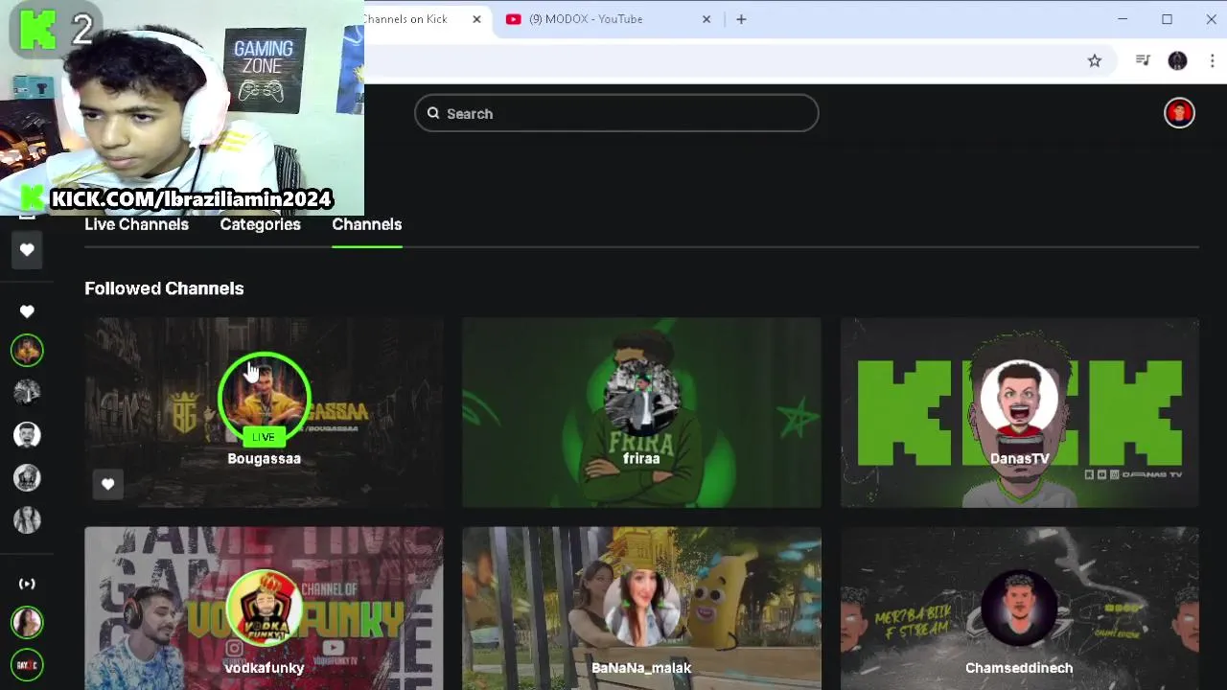Go to the Categories tab

pyautogui.click(x=260, y=224)
